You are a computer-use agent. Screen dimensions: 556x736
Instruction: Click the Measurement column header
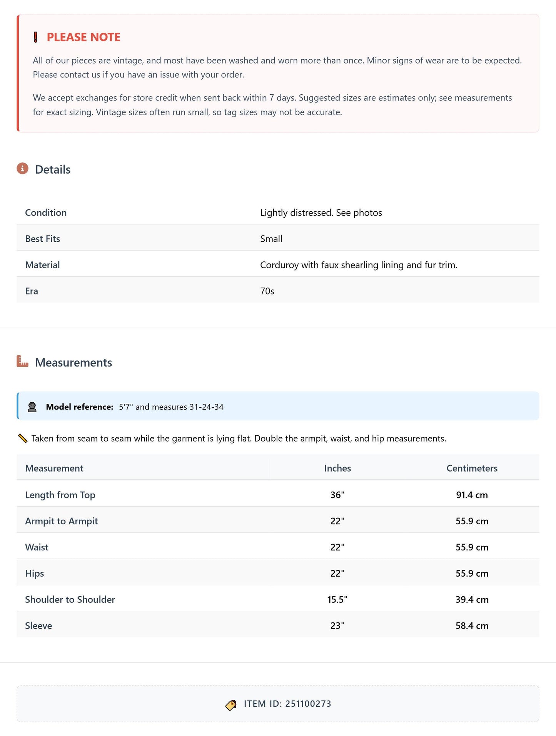[54, 468]
